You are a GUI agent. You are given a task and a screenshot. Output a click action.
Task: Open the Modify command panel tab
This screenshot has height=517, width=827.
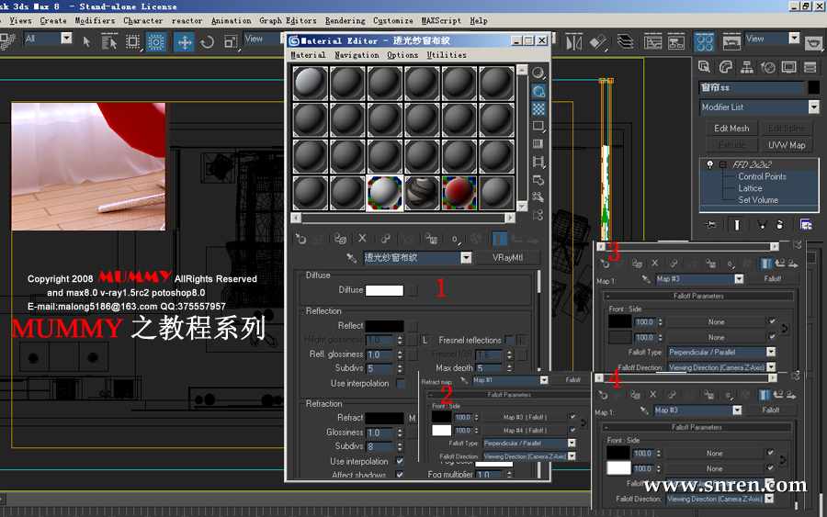point(726,67)
